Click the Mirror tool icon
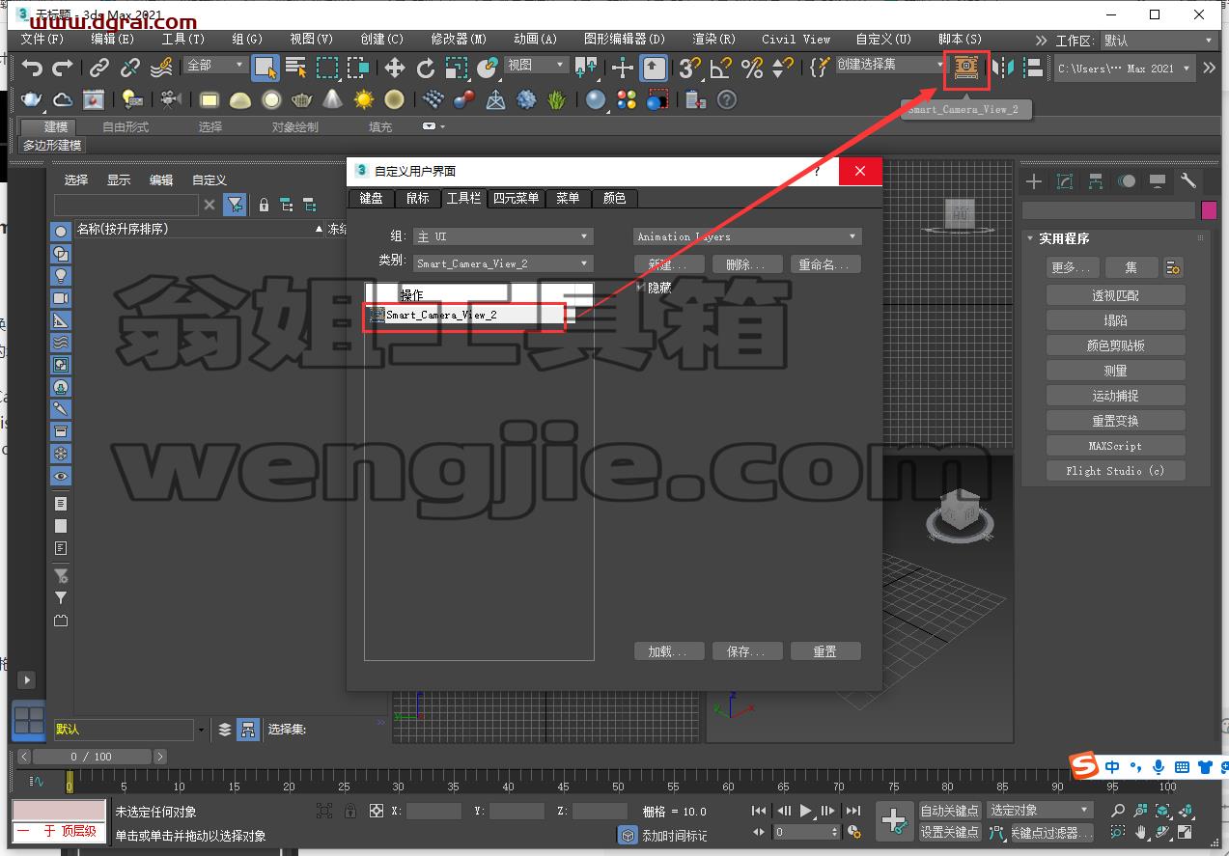Viewport: 1229px width, 856px height. click(x=1004, y=68)
